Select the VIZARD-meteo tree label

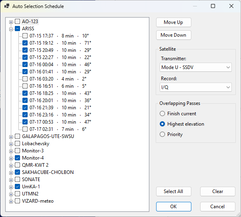38,201
